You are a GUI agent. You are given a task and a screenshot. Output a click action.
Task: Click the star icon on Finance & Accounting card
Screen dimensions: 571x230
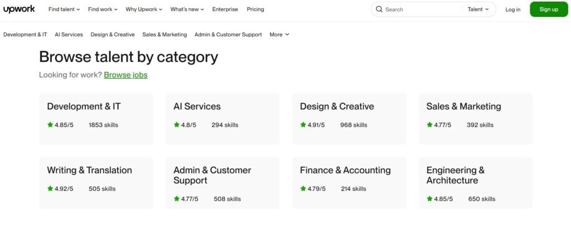303,189
